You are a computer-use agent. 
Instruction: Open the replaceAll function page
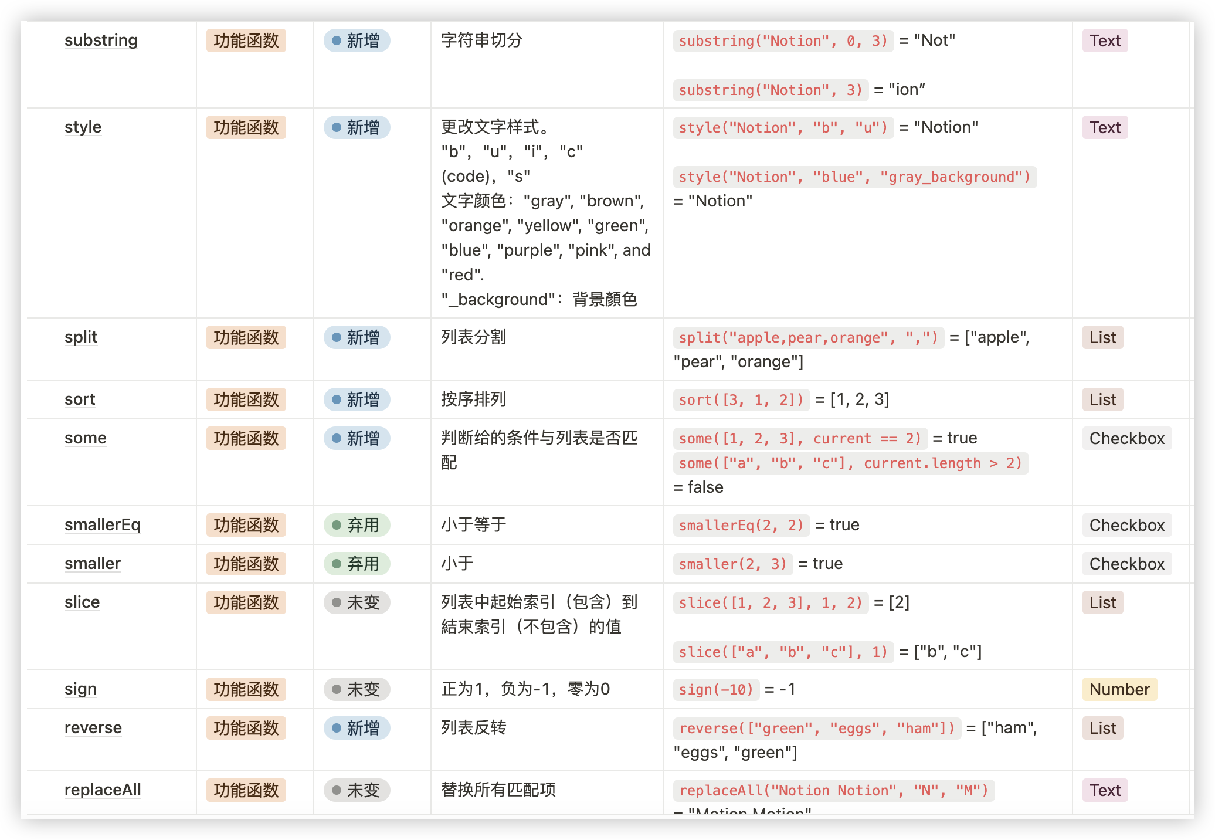(103, 790)
